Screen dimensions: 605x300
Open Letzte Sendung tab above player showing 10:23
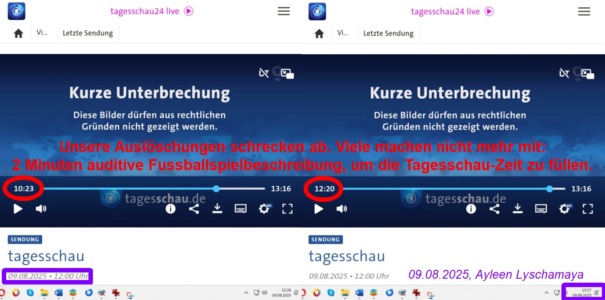pos(88,33)
